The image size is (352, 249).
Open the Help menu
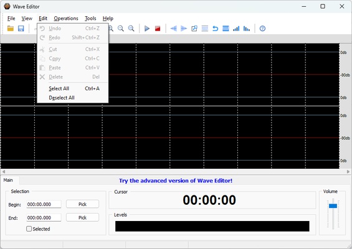pyautogui.click(x=108, y=19)
